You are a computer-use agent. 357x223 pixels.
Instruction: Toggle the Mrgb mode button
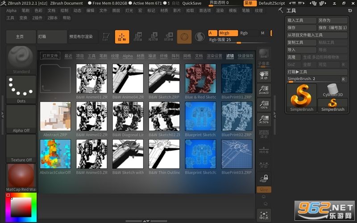tap(228, 33)
